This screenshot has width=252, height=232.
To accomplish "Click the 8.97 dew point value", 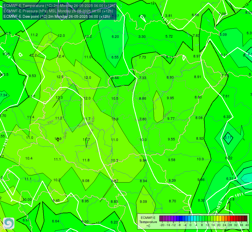I will (x=197, y=56).
